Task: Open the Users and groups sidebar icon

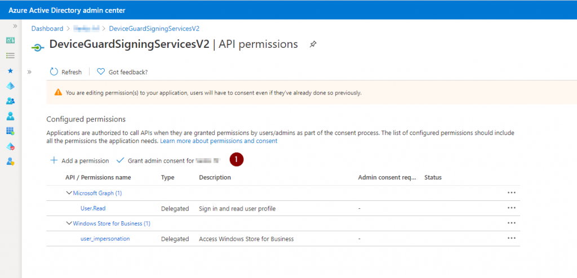Action: pos(11,101)
